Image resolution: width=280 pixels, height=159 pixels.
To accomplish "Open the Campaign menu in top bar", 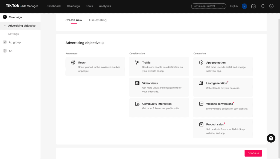I will pos(73,6).
